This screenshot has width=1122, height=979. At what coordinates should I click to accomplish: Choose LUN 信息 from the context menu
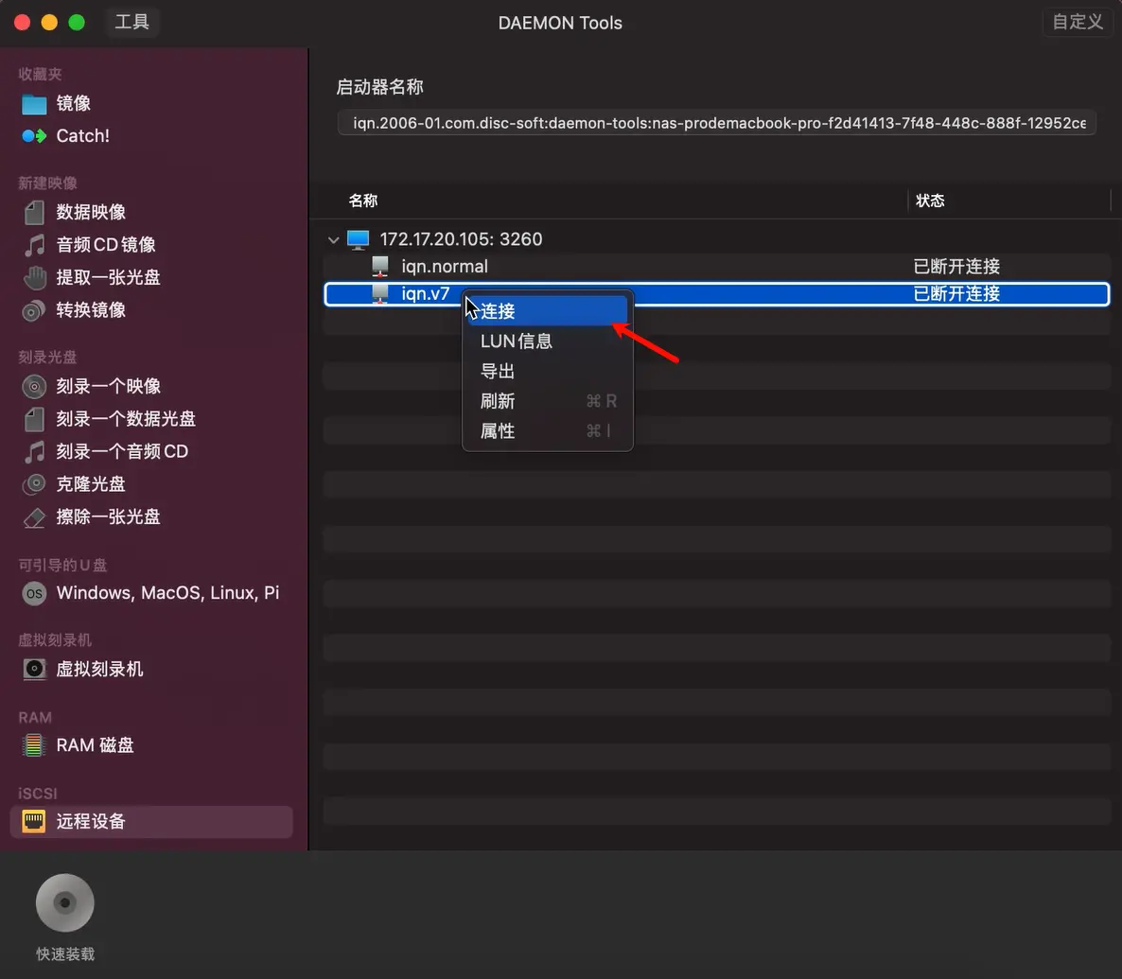coord(548,341)
